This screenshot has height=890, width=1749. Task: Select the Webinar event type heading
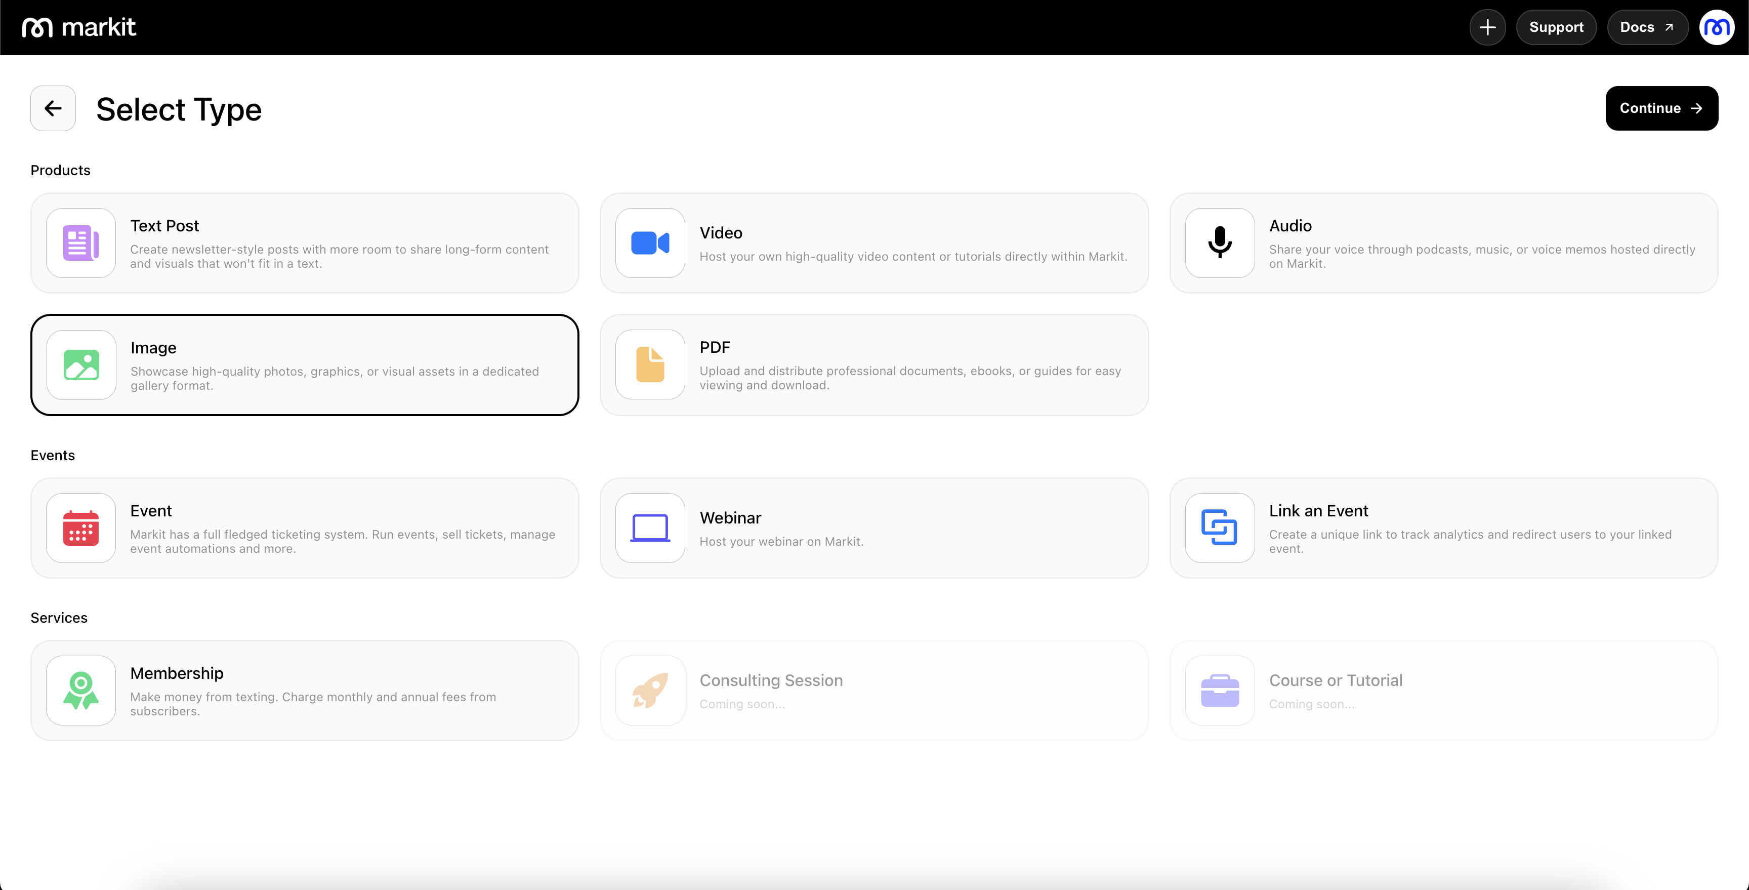pos(730,518)
